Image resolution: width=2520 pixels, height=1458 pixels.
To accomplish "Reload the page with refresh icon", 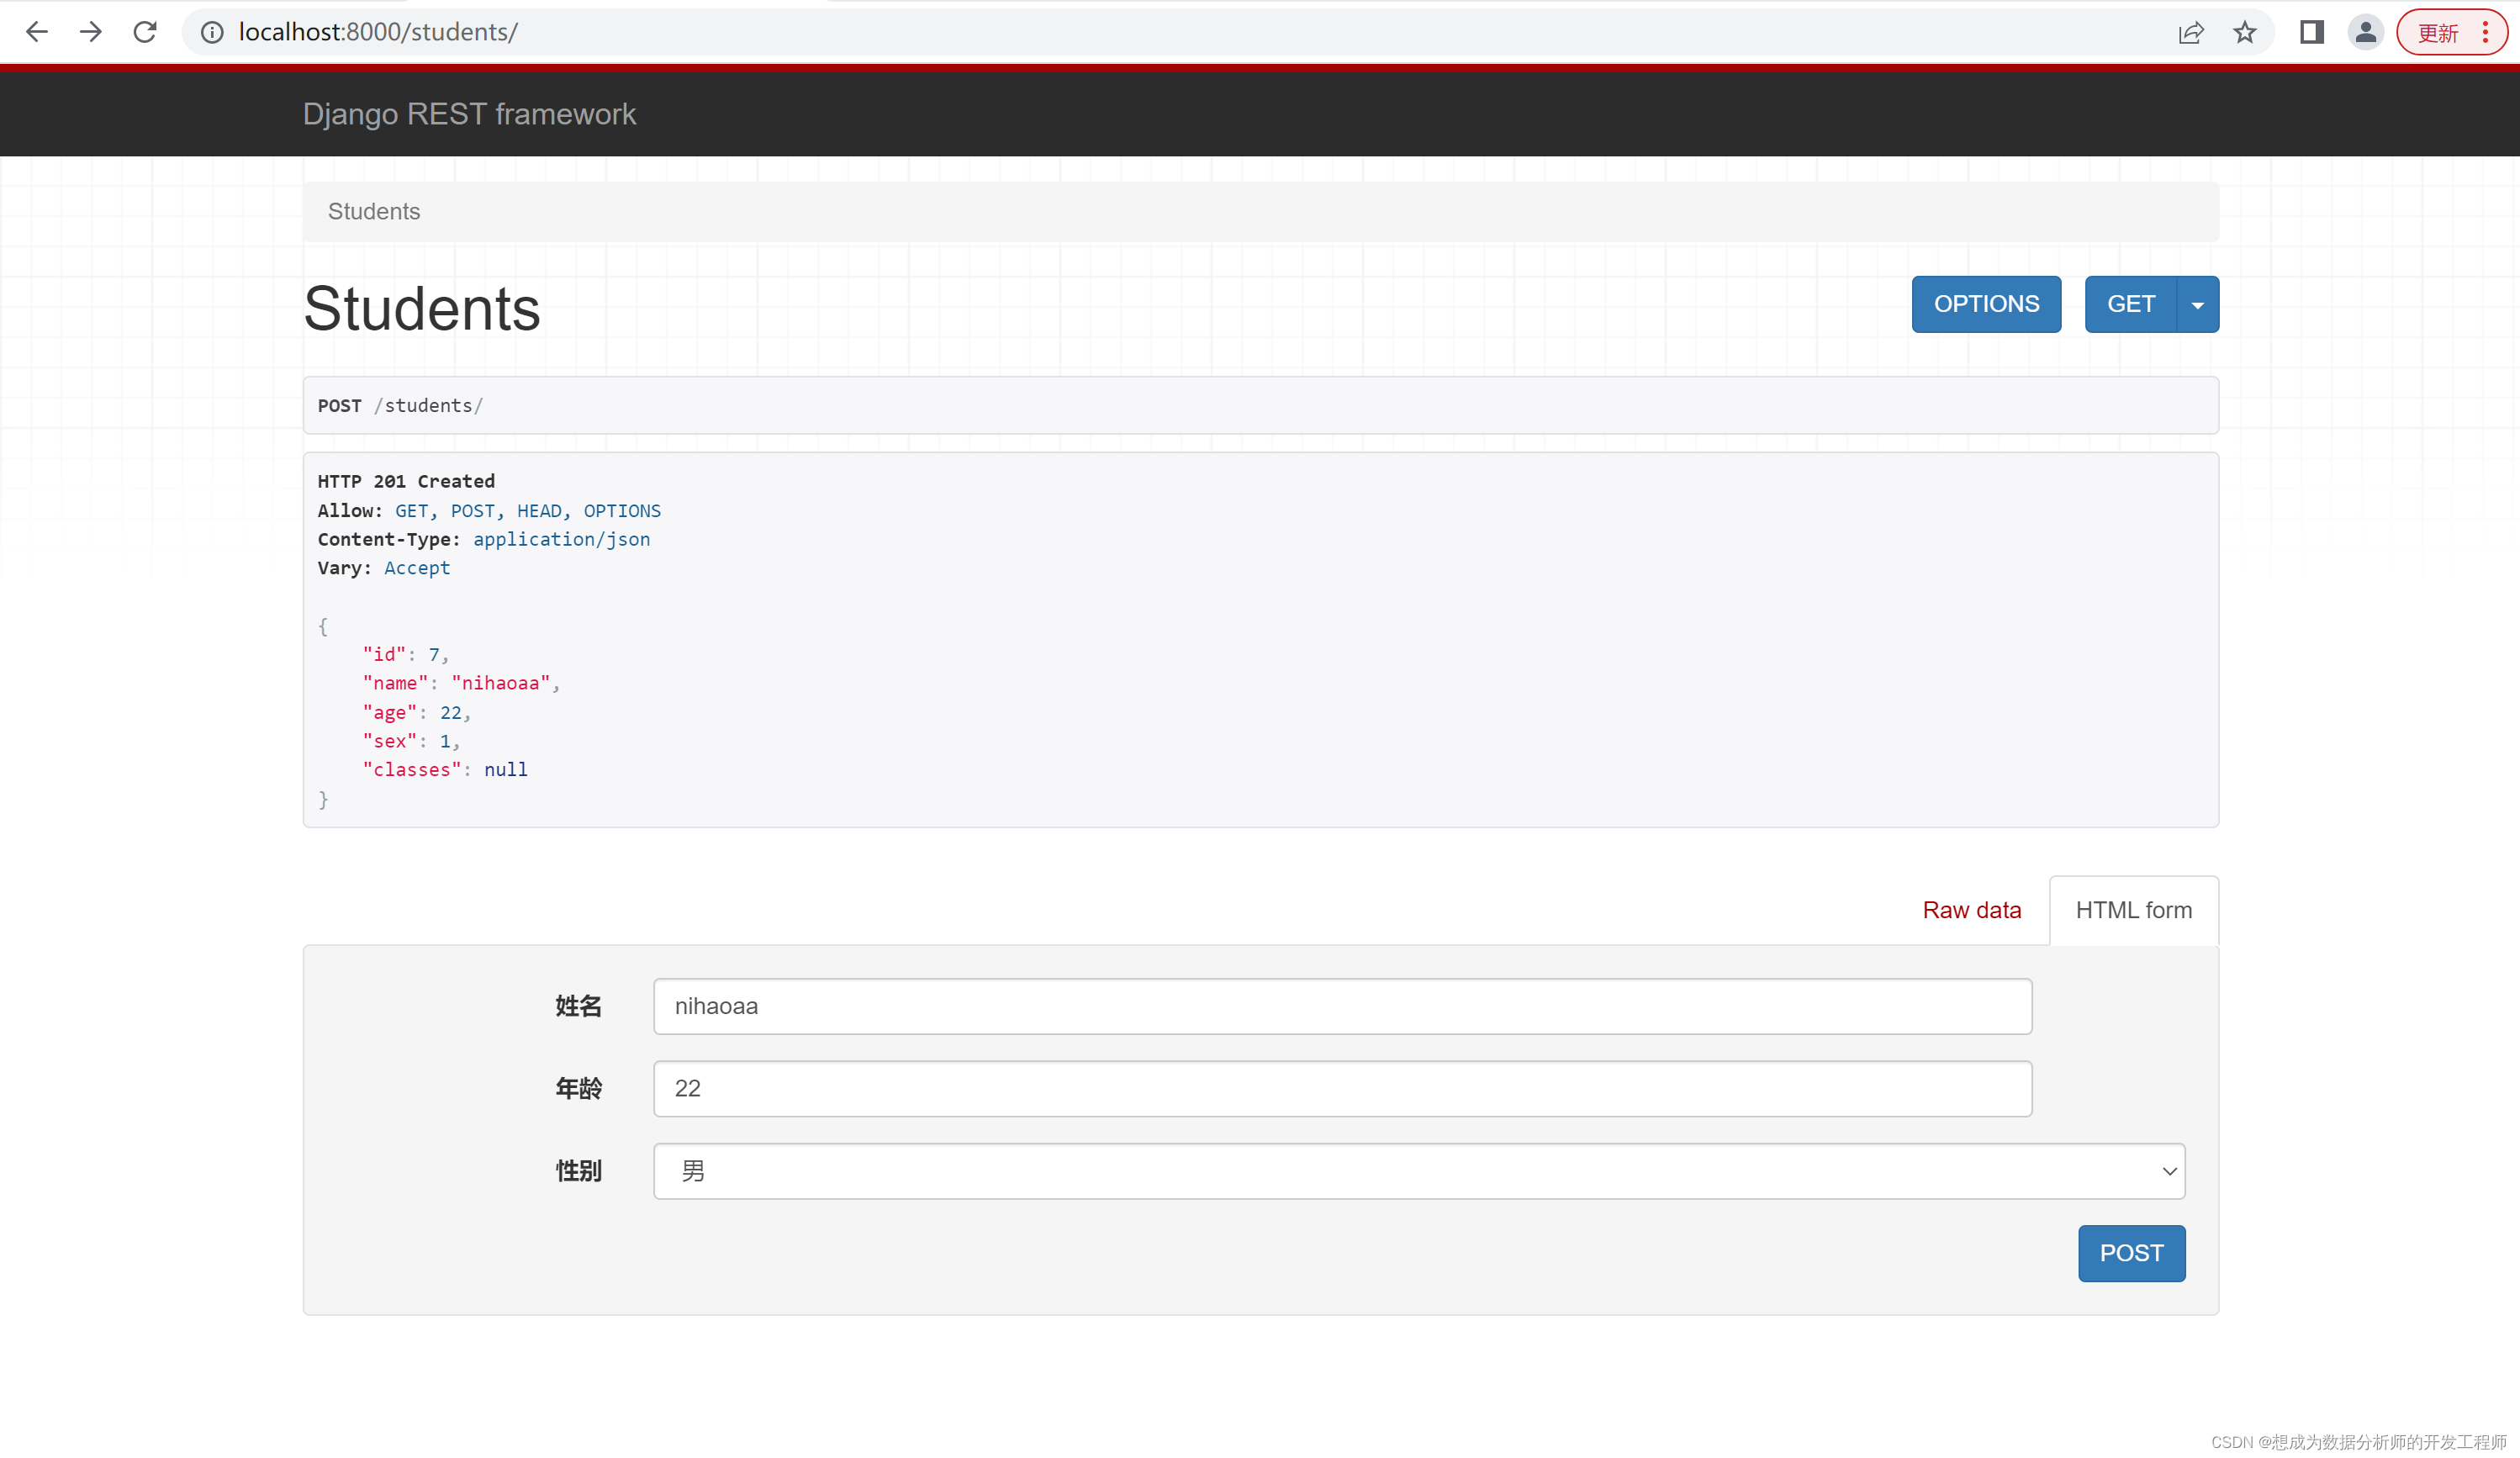I will point(145,32).
